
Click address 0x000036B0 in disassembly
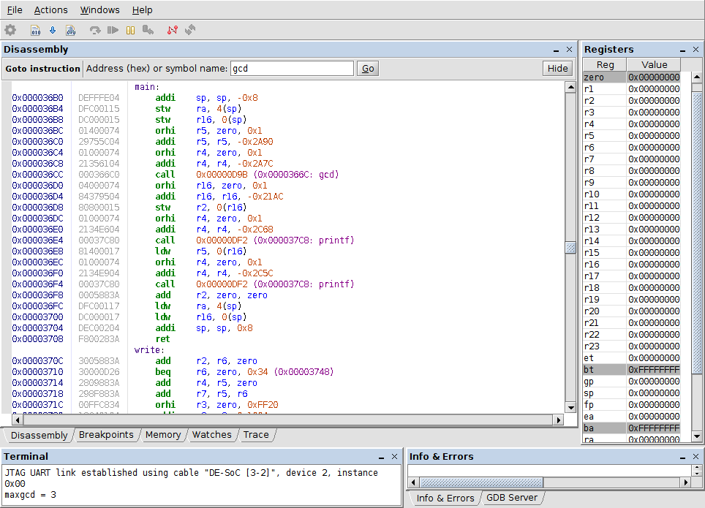click(x=38, y=97)
